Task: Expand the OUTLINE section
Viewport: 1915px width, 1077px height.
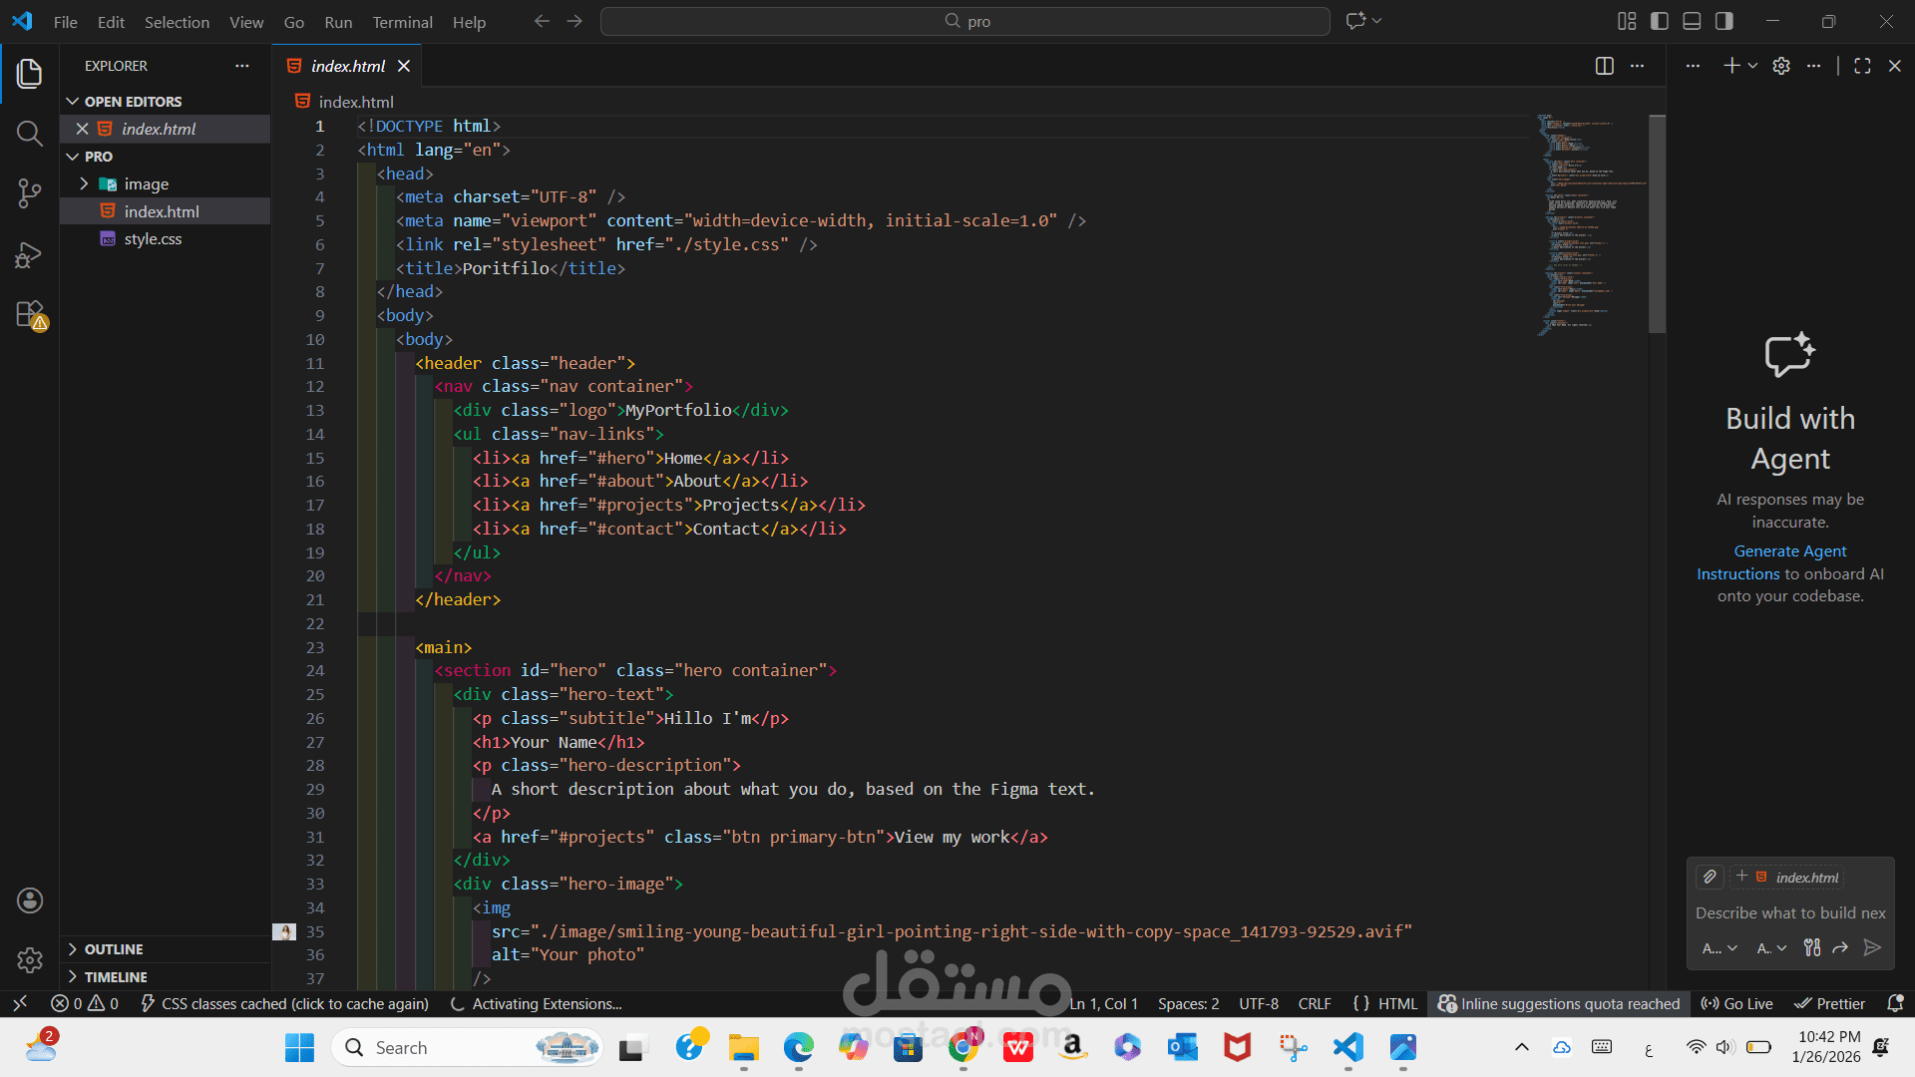Action: click(114, 949)
